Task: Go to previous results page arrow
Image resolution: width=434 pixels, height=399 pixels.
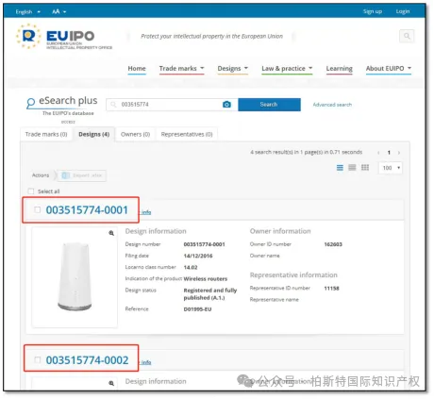Action: (378, 153)
